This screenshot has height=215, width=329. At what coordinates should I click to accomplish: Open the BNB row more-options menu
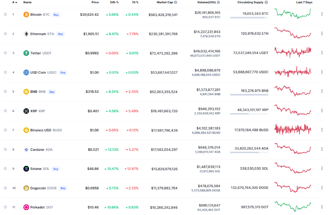point(322,91)
